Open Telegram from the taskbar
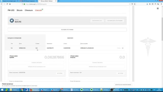Screen dimensions: 163x92 [x=44, y=90]
